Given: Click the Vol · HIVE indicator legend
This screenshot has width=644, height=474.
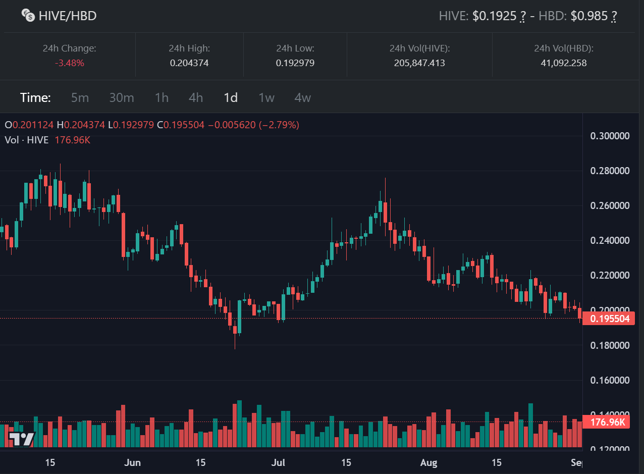Looking at the screenshot, I should coord(27,140).
